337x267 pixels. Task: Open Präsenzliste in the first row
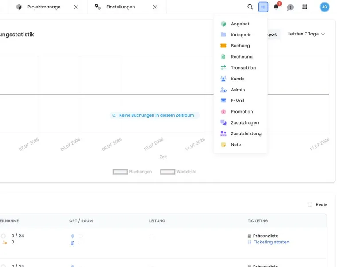pyautogui.click(x=266, y=236)
